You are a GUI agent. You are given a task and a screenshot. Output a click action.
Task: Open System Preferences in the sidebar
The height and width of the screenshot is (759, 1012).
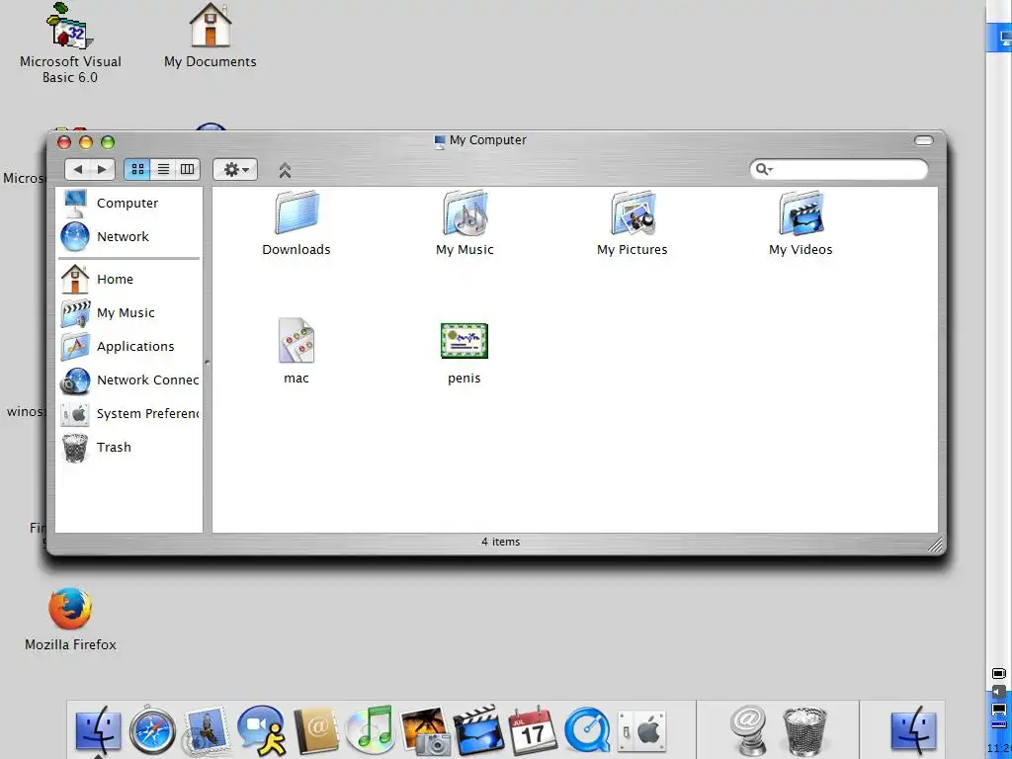(x=129, y=413)
